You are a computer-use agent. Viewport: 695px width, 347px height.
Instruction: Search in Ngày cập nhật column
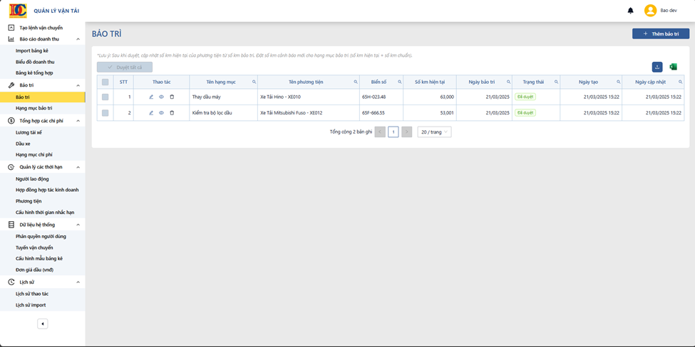coord(680,82)
